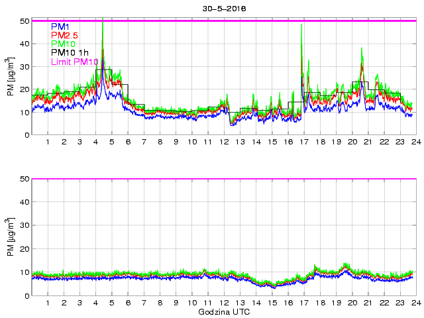This screenshot has height=318, width=424.
Task: Click hour 17 on the upper chart's x-axis
Action: [x=304, y=142]
